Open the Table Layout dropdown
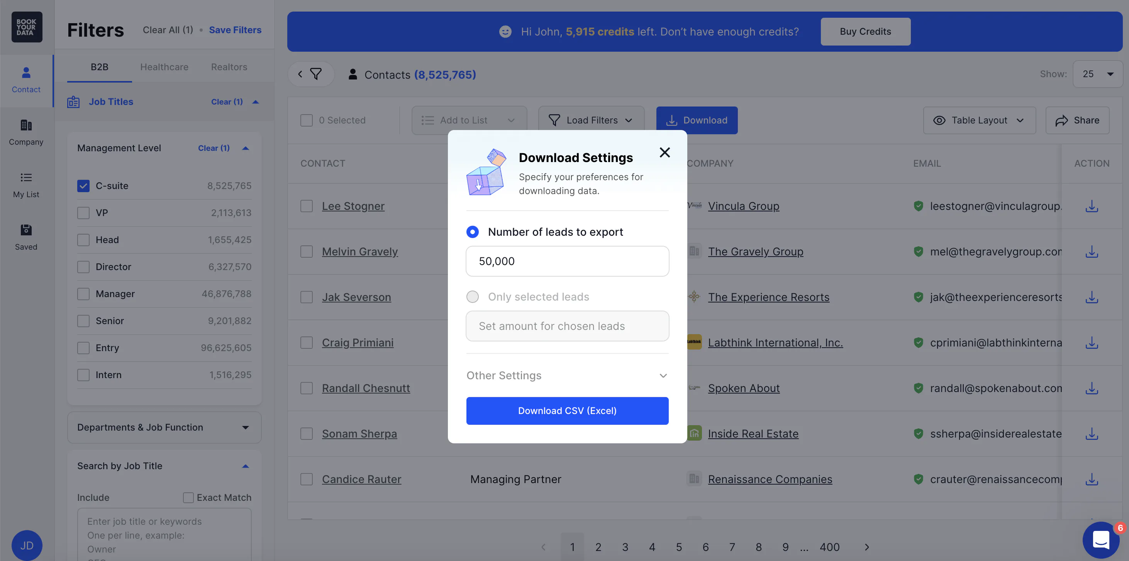 coord(979,120)
